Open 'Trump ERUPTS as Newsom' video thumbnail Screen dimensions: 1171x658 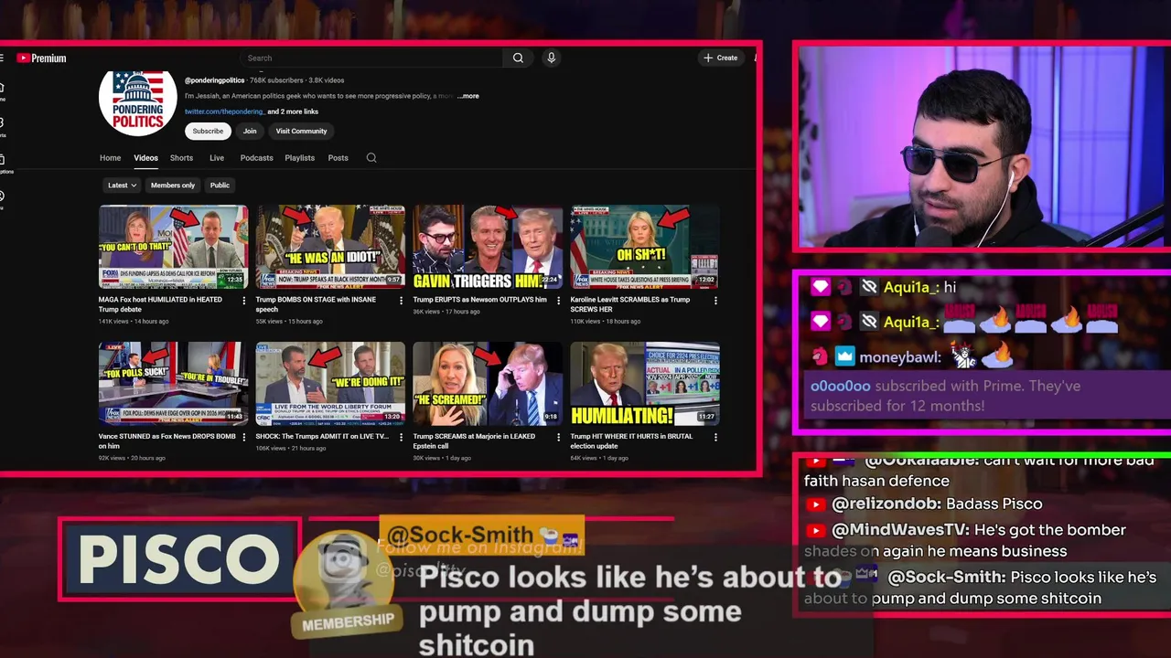pyautogui.click(x=488, y=247)
